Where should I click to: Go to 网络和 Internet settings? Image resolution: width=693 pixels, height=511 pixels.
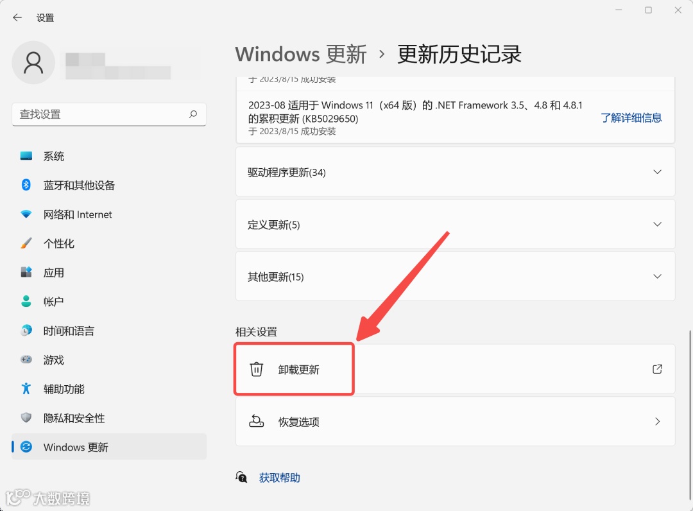point(109,214)
